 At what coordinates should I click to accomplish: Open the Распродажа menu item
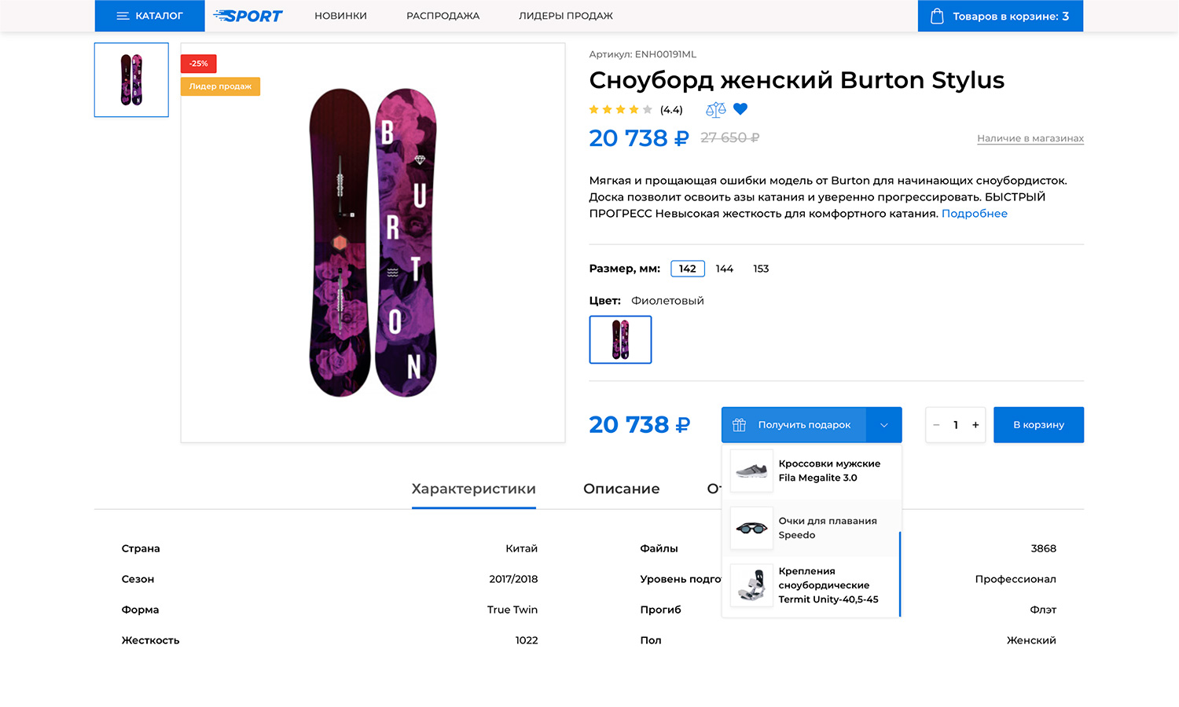pos(443,16)
